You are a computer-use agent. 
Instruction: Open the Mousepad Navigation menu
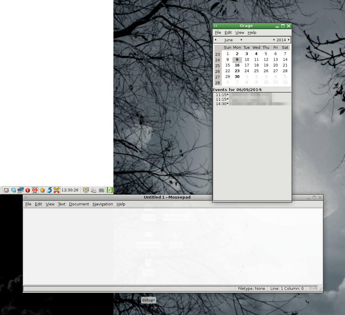coord(103,204)
